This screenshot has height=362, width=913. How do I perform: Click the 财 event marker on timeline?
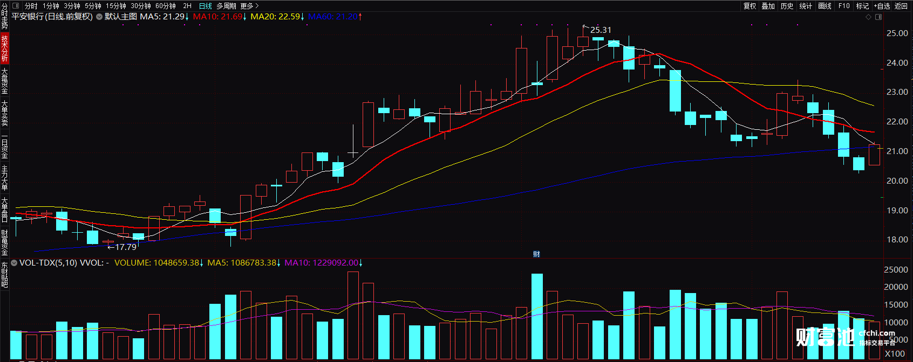tap(536, 254)
